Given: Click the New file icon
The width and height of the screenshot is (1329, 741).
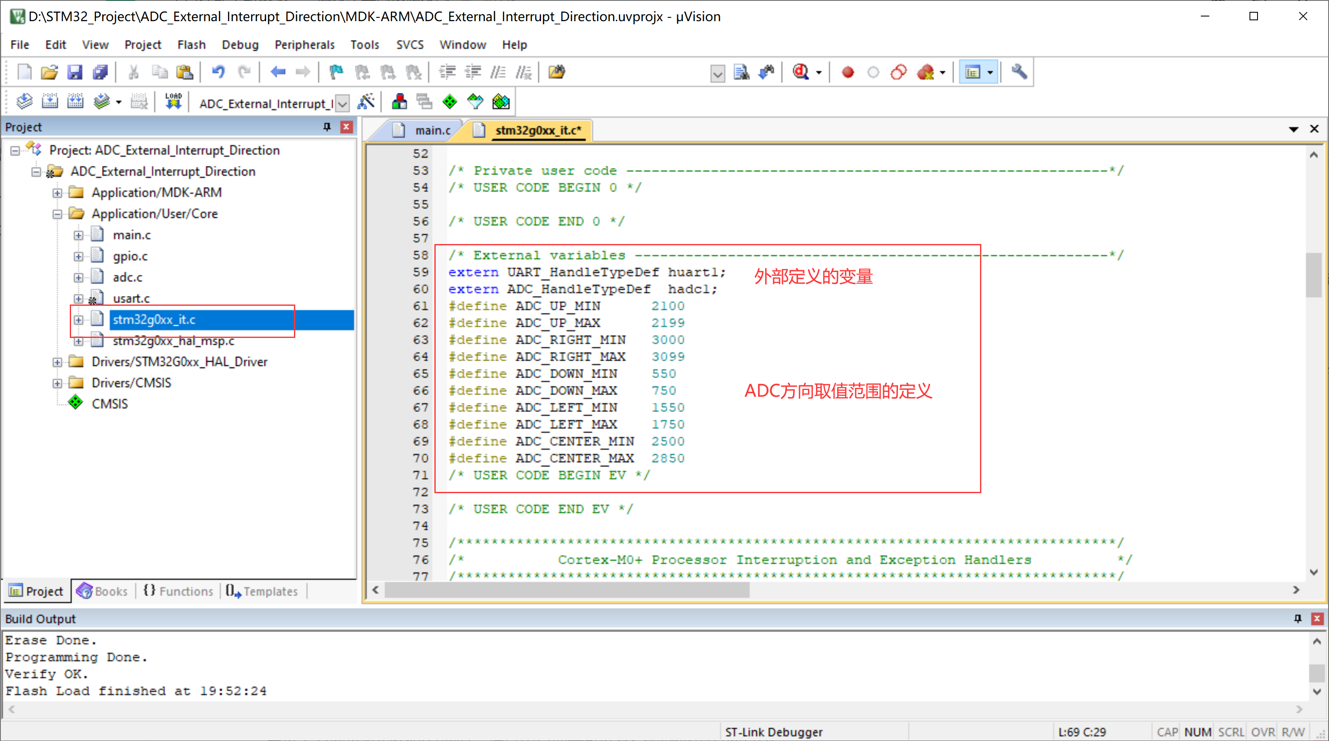Looking at the screenshot, I should pyautogui.click(x=24, y=72).
